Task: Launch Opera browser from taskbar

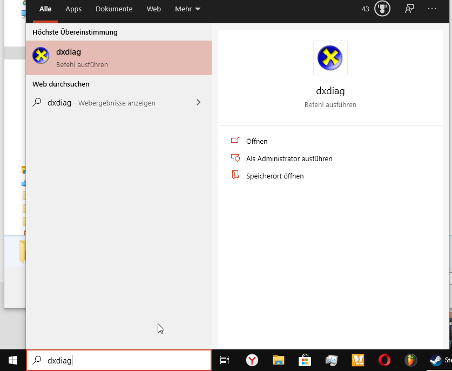Action: [384, 360]
